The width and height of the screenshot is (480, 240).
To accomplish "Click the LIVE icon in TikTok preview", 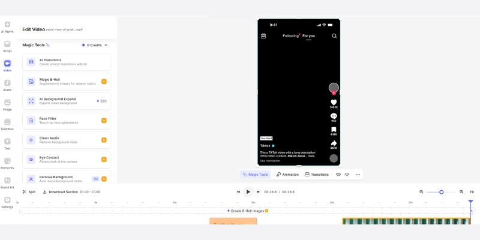I will pos(263,36).
